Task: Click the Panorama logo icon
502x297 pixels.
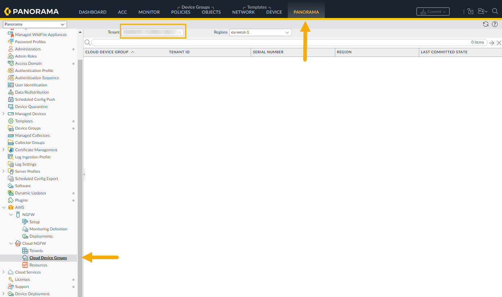Action: (x=8, y=12)
